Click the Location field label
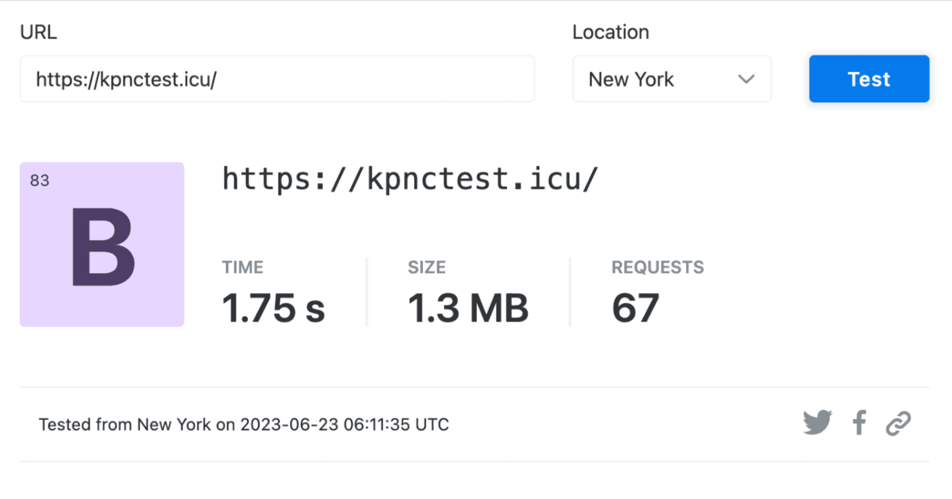The image size is (952, 499). click(x=611, y=32)
